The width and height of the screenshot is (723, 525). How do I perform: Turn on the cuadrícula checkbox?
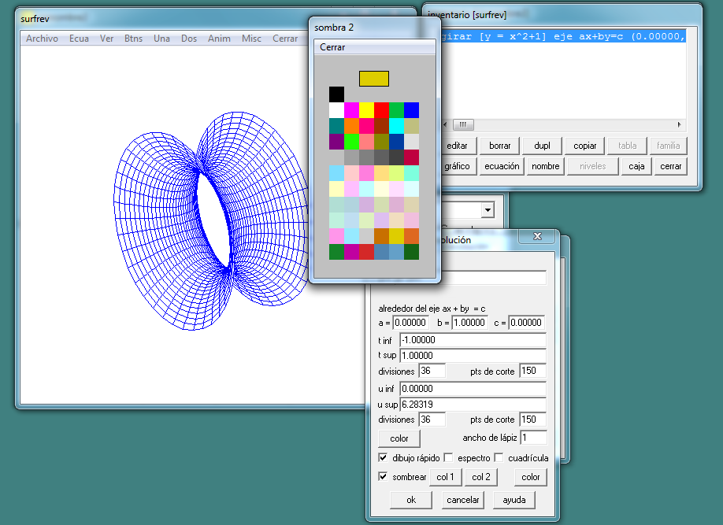[x=499, y=457]
